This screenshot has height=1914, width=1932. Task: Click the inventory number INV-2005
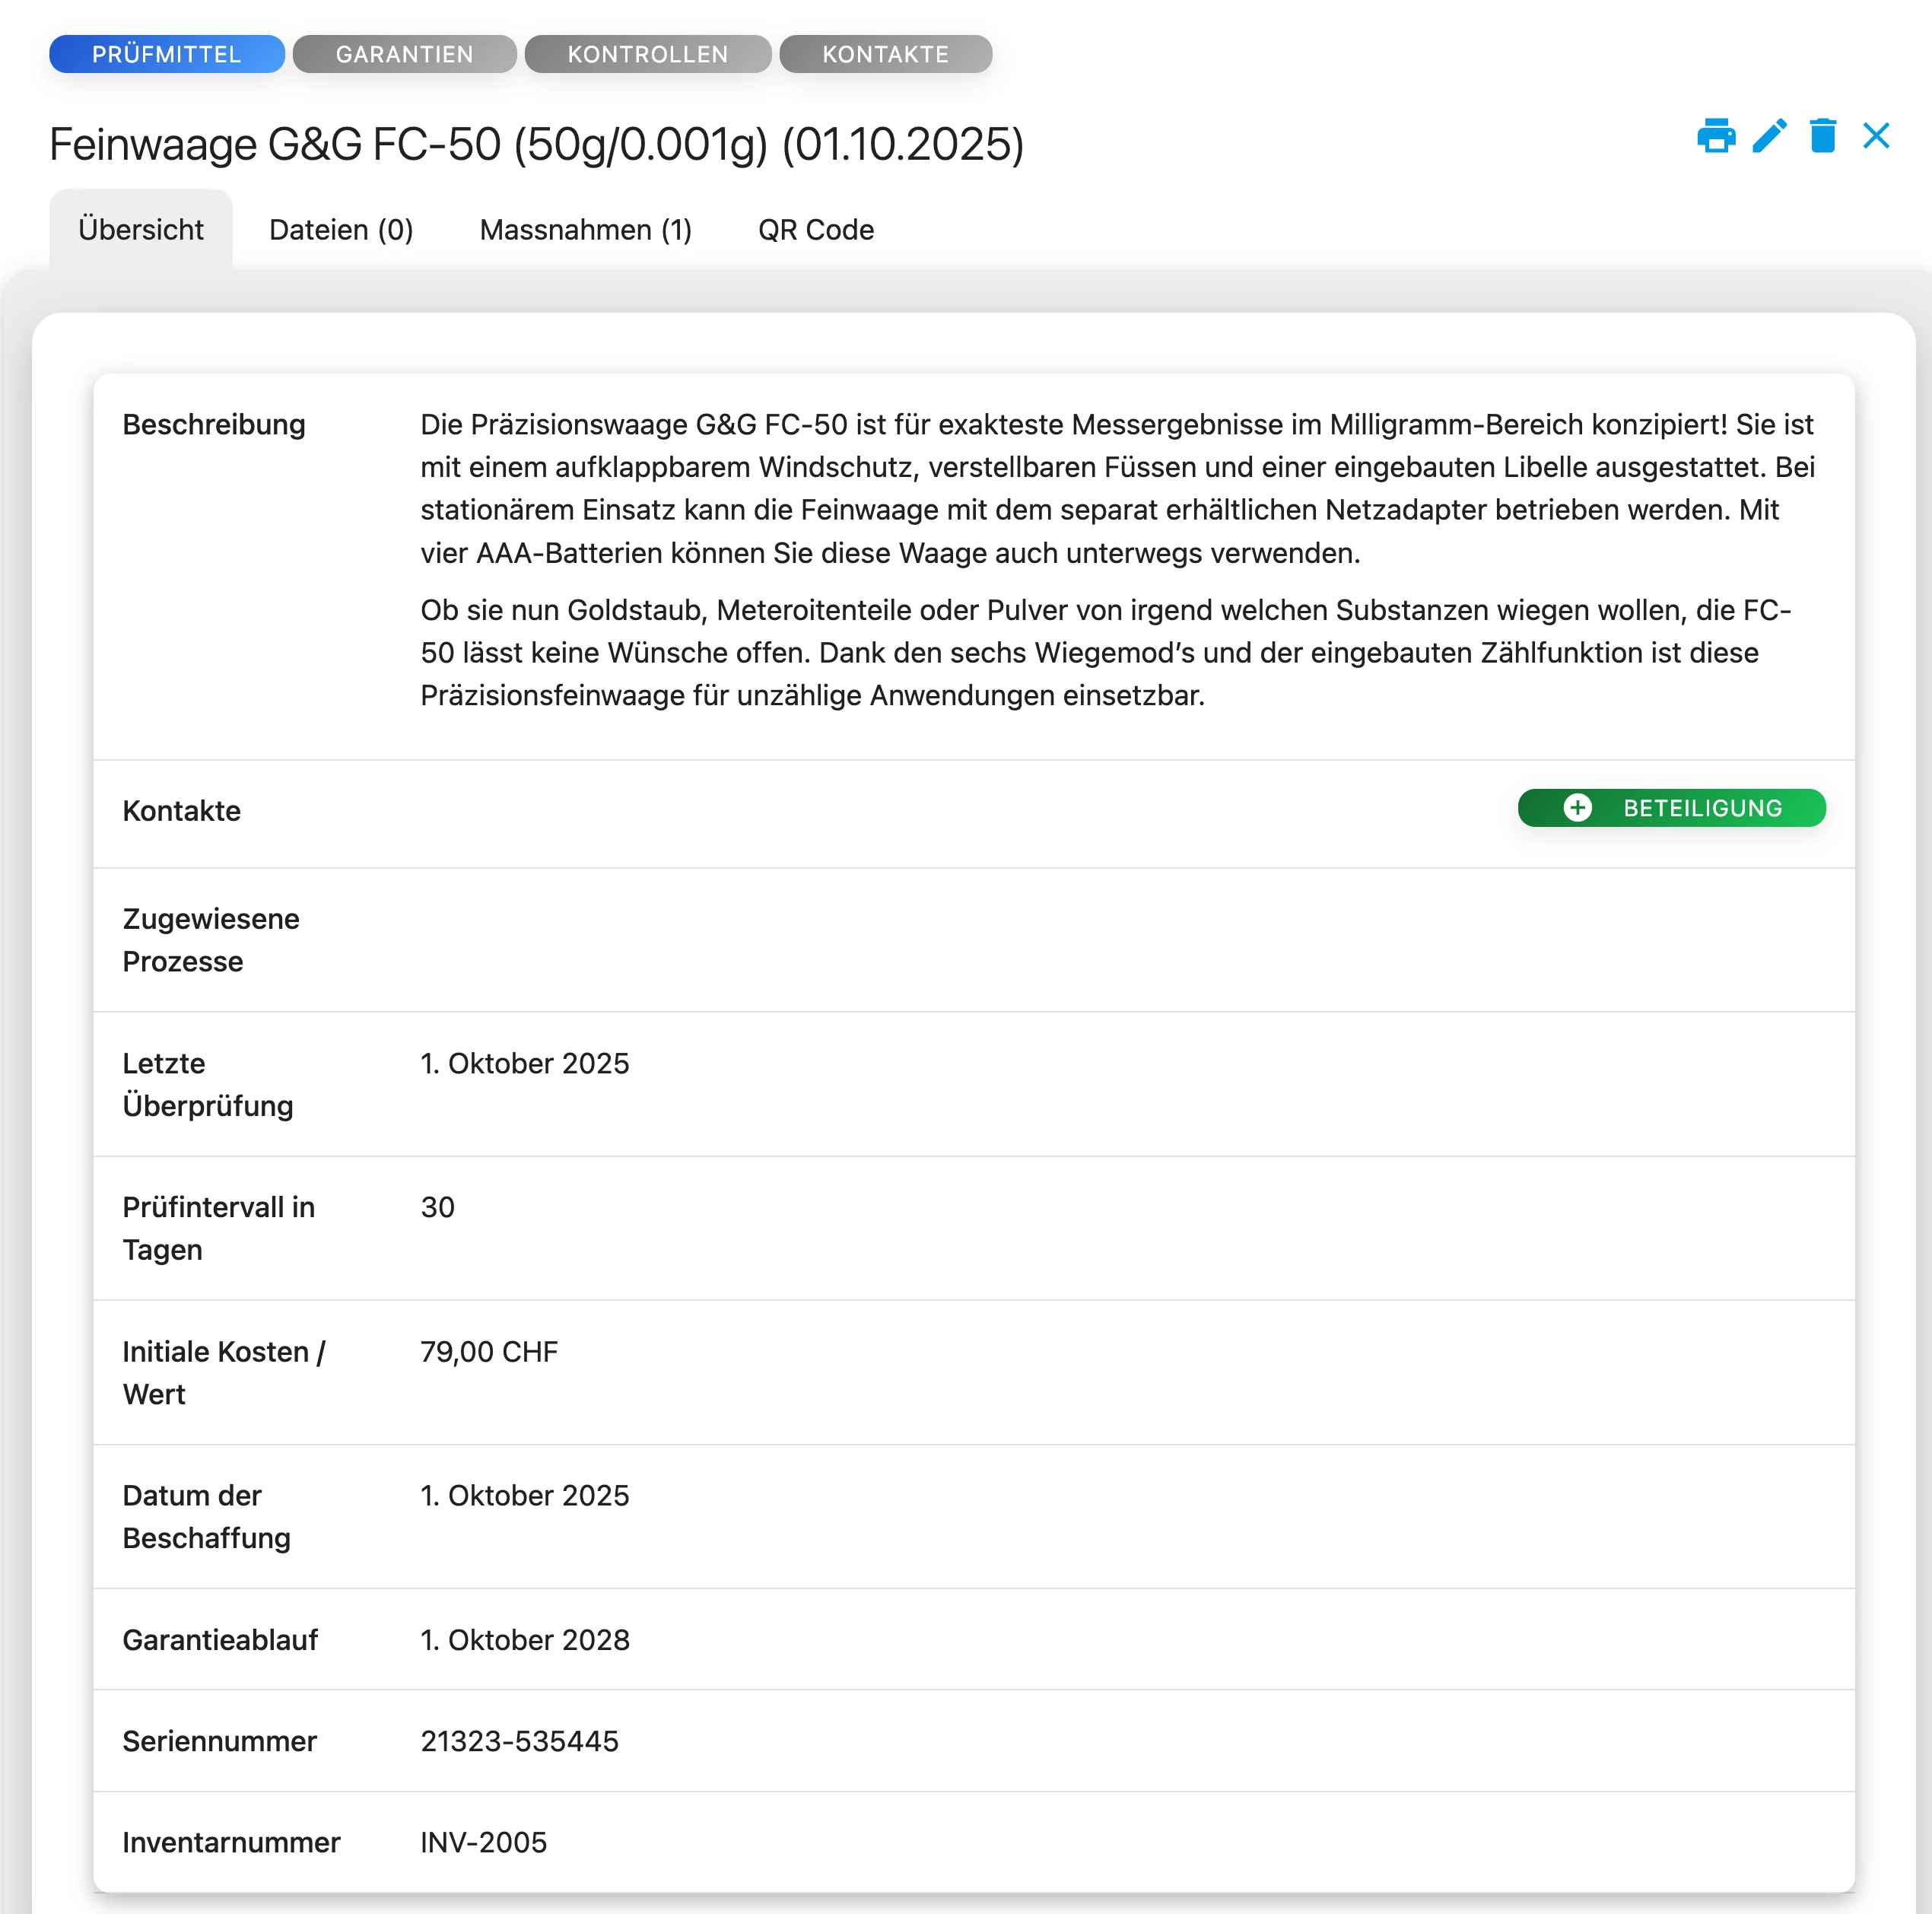483,1842
